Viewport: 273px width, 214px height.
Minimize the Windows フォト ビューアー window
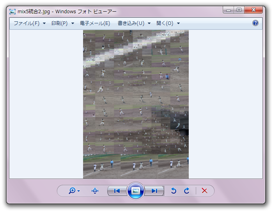[229, 10]
